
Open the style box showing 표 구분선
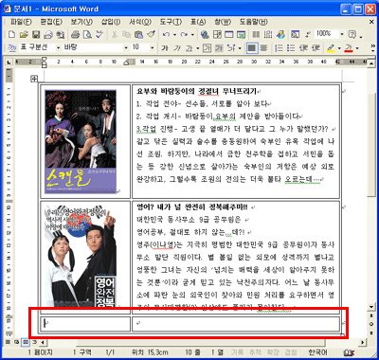pyautogui.click(x=40, y=47)
